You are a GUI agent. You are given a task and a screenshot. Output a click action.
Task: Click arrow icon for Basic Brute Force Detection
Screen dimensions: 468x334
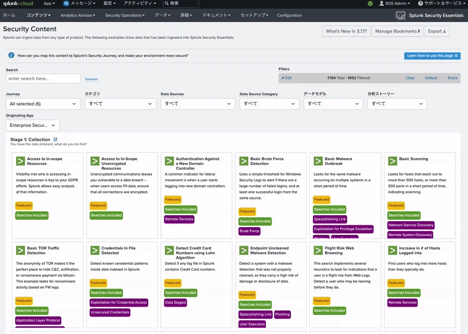244,161
